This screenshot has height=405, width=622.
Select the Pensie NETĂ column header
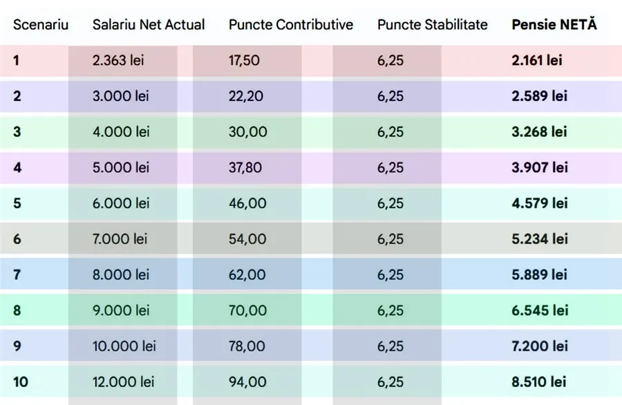pyautogui.click(x=554, y=25)
